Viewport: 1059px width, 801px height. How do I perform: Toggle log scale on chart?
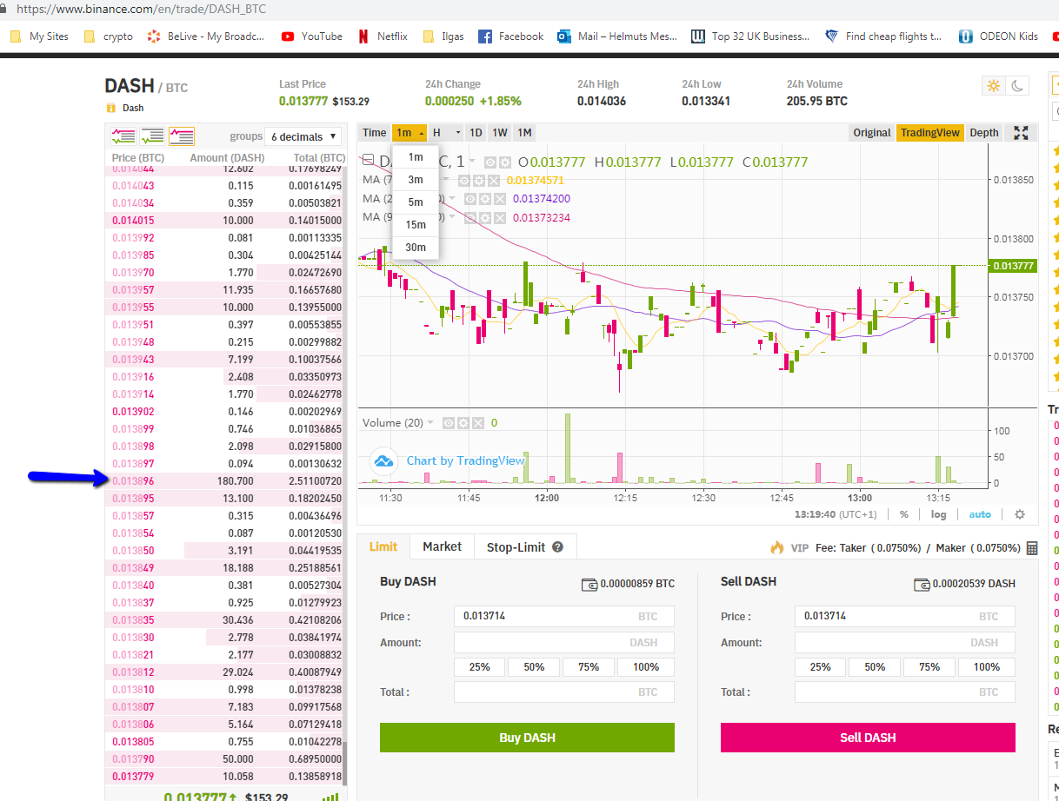click(x=938, y=514)
